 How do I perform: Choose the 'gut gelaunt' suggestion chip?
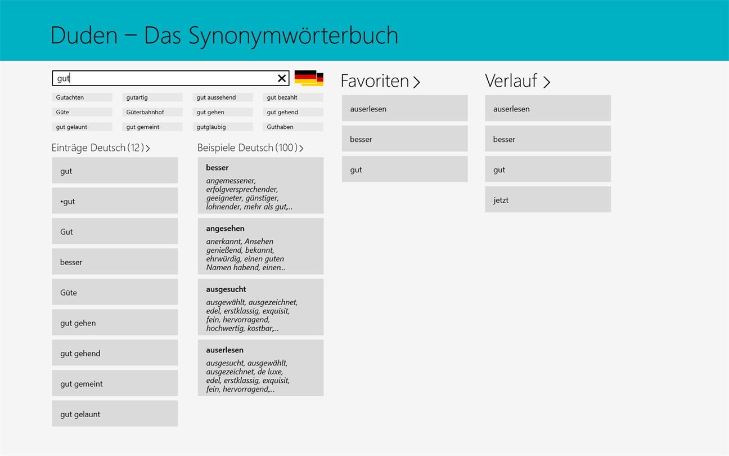(x=82, y=127)
